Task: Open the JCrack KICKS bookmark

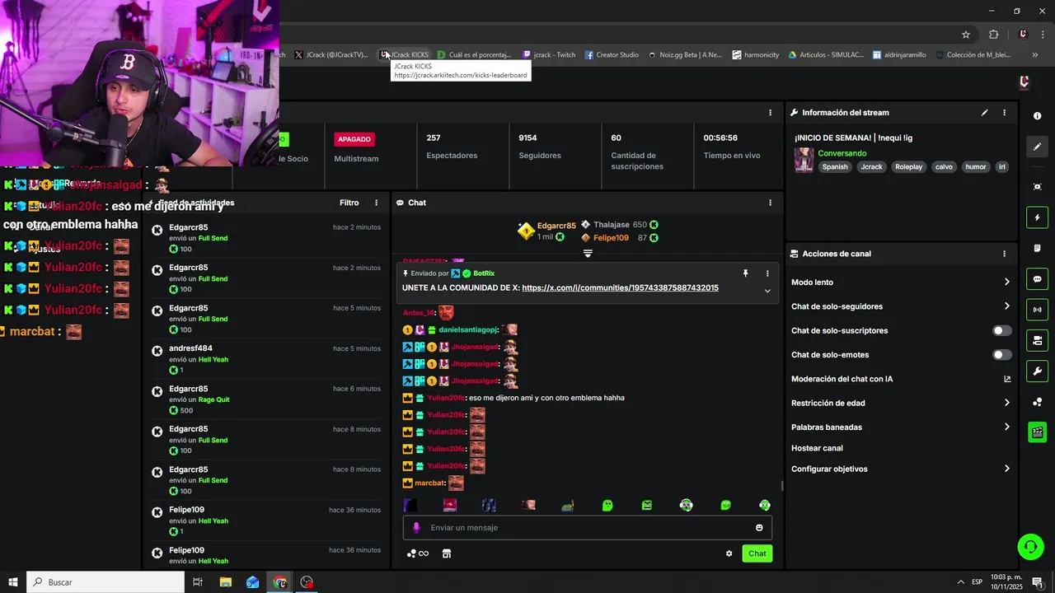Action: click(405, 55)
